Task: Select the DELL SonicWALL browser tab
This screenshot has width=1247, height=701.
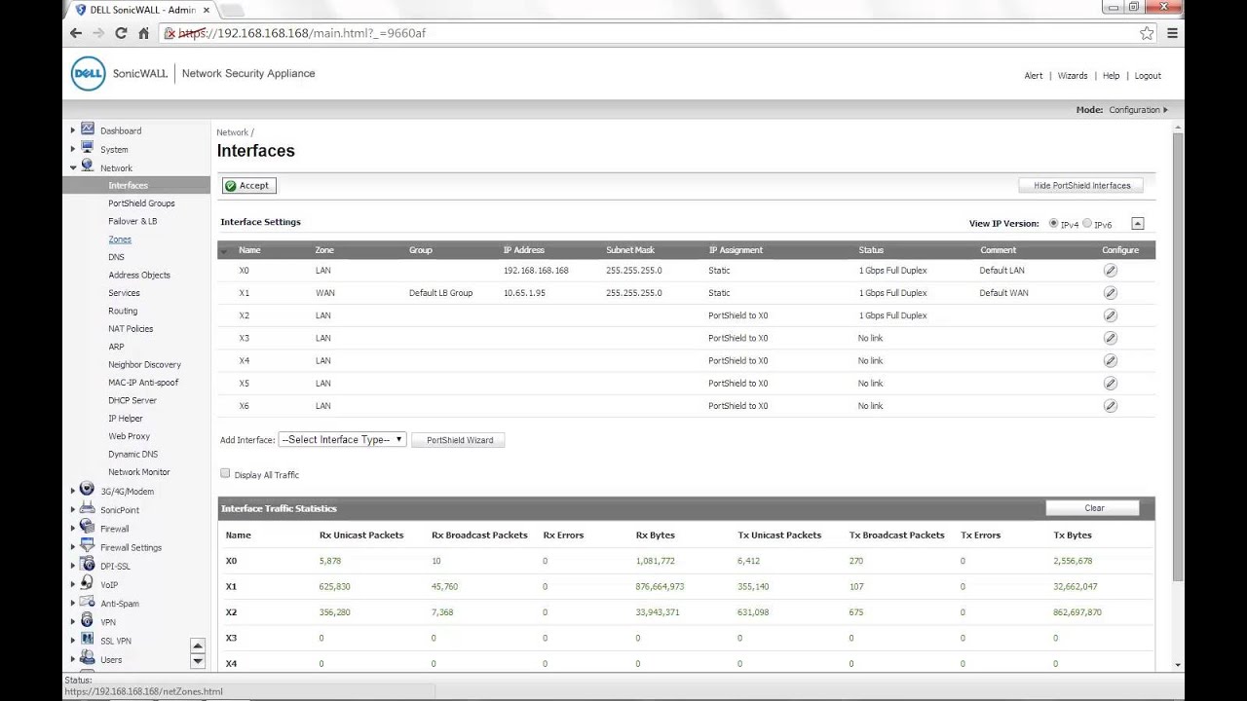Action: (x=142, y=10)
